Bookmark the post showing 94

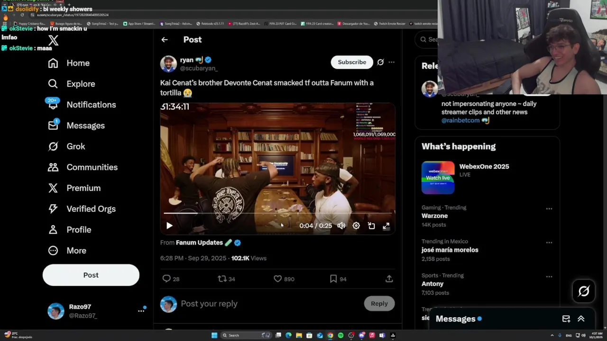coord(338,279)
